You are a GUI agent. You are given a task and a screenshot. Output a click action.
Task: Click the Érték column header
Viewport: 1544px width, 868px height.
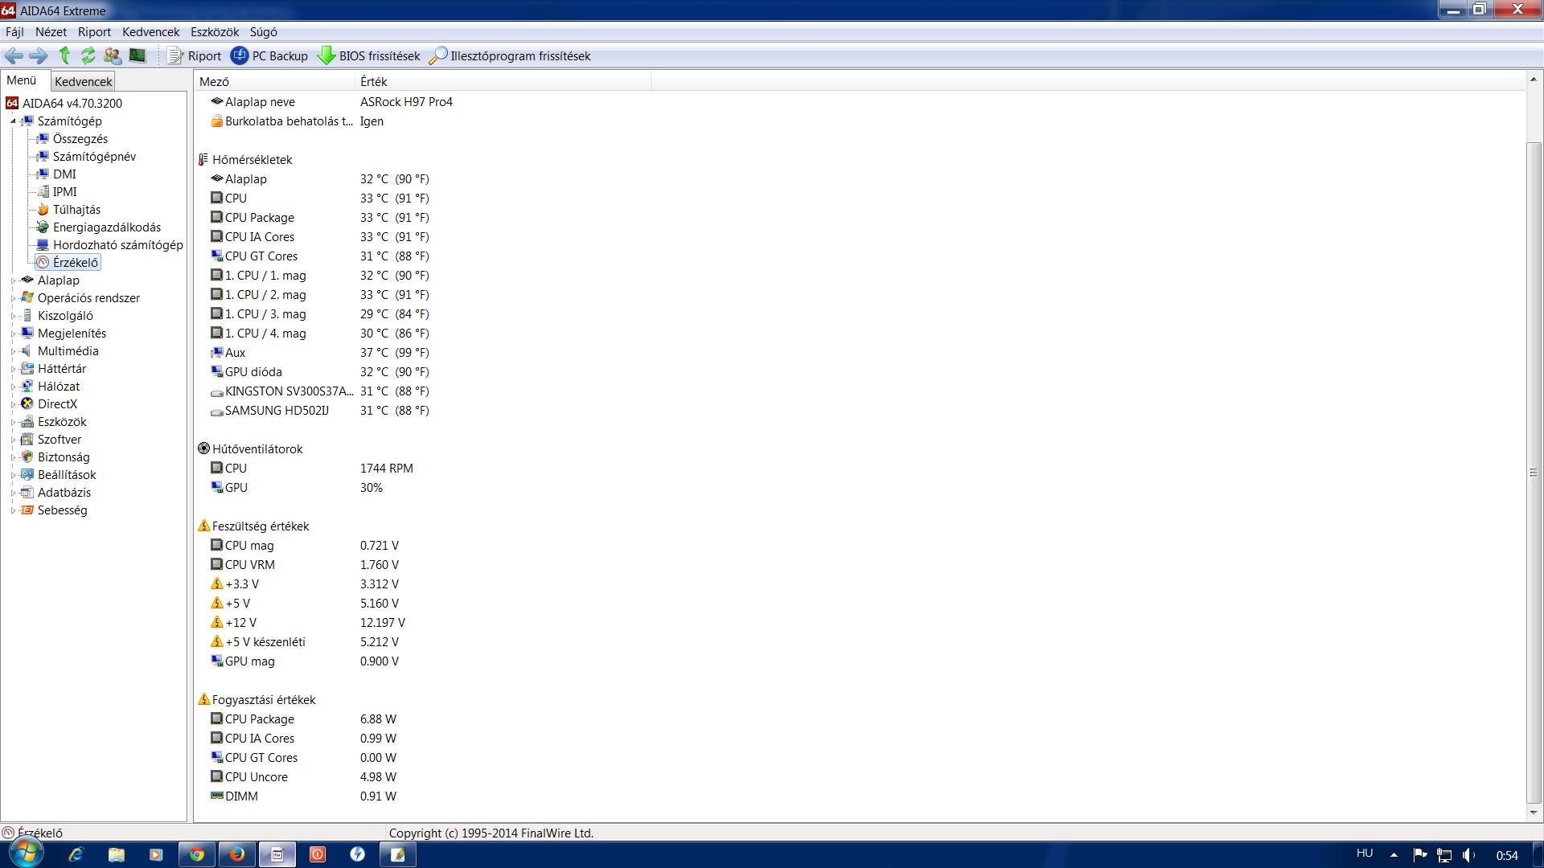[503, 81]
